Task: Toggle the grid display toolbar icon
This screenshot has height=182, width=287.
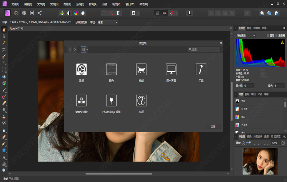Action: pyautogui.click(x=157, y=13)
